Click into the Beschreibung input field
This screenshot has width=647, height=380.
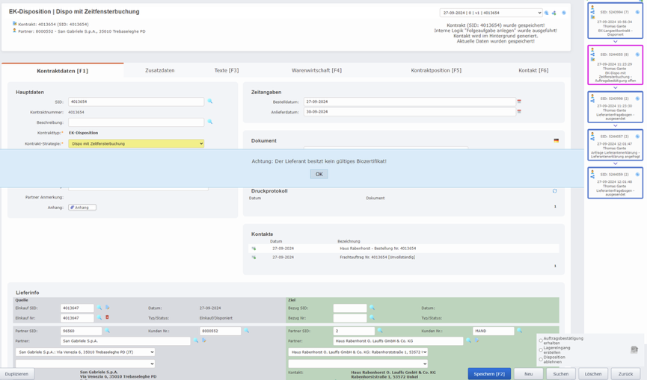[135, 122]
